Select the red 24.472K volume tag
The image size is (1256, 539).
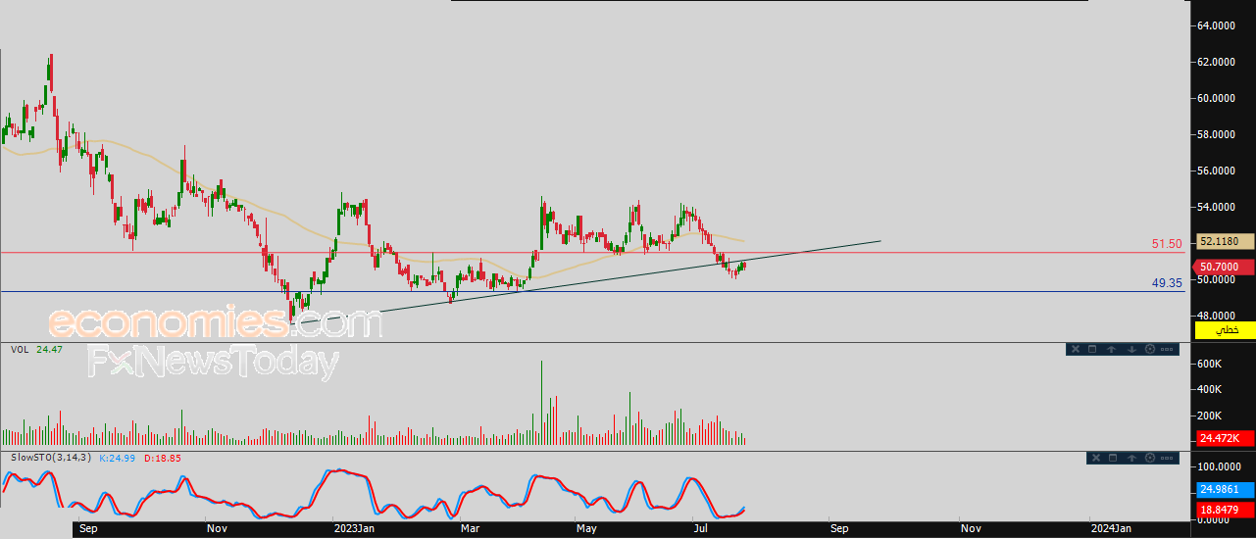click(x=1225, y=439)
